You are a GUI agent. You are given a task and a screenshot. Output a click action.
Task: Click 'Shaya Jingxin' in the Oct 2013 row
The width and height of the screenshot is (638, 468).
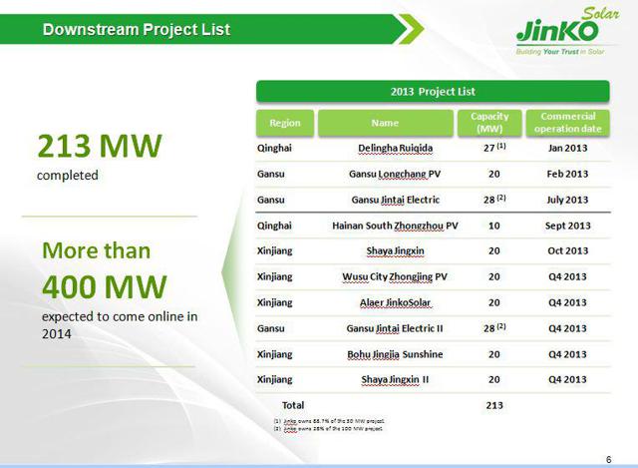395,250
